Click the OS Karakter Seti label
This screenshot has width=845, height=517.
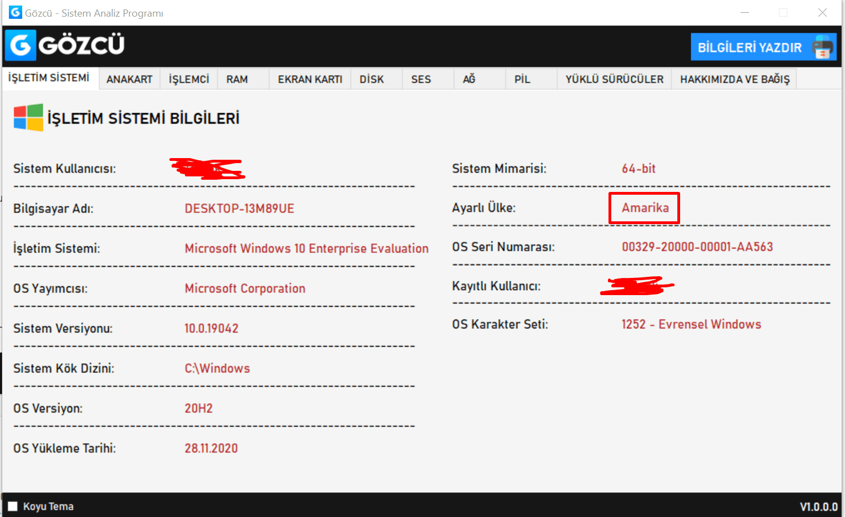click(x=500, y=325)
